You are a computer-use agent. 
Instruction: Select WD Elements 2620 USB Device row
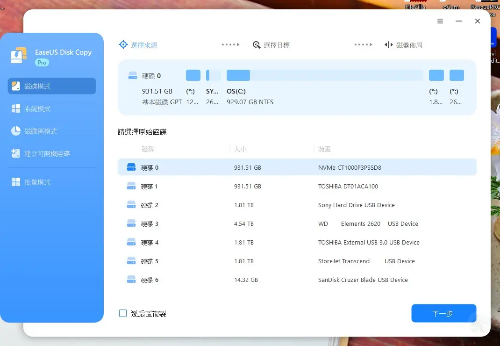297,223
